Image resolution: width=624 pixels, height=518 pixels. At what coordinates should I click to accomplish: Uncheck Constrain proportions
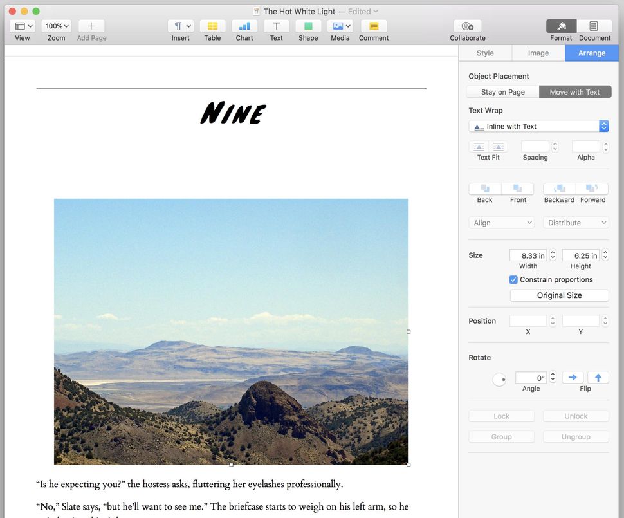pos(513,279)
